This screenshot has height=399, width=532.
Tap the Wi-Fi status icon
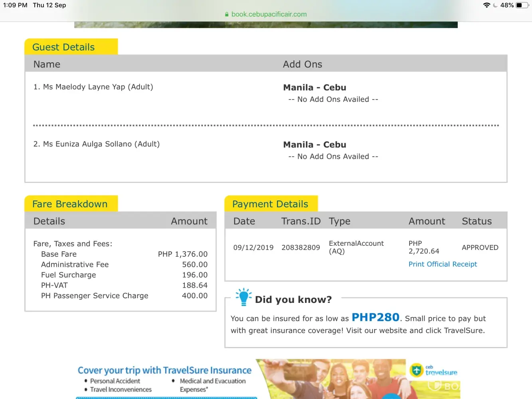tap(487, 5)
